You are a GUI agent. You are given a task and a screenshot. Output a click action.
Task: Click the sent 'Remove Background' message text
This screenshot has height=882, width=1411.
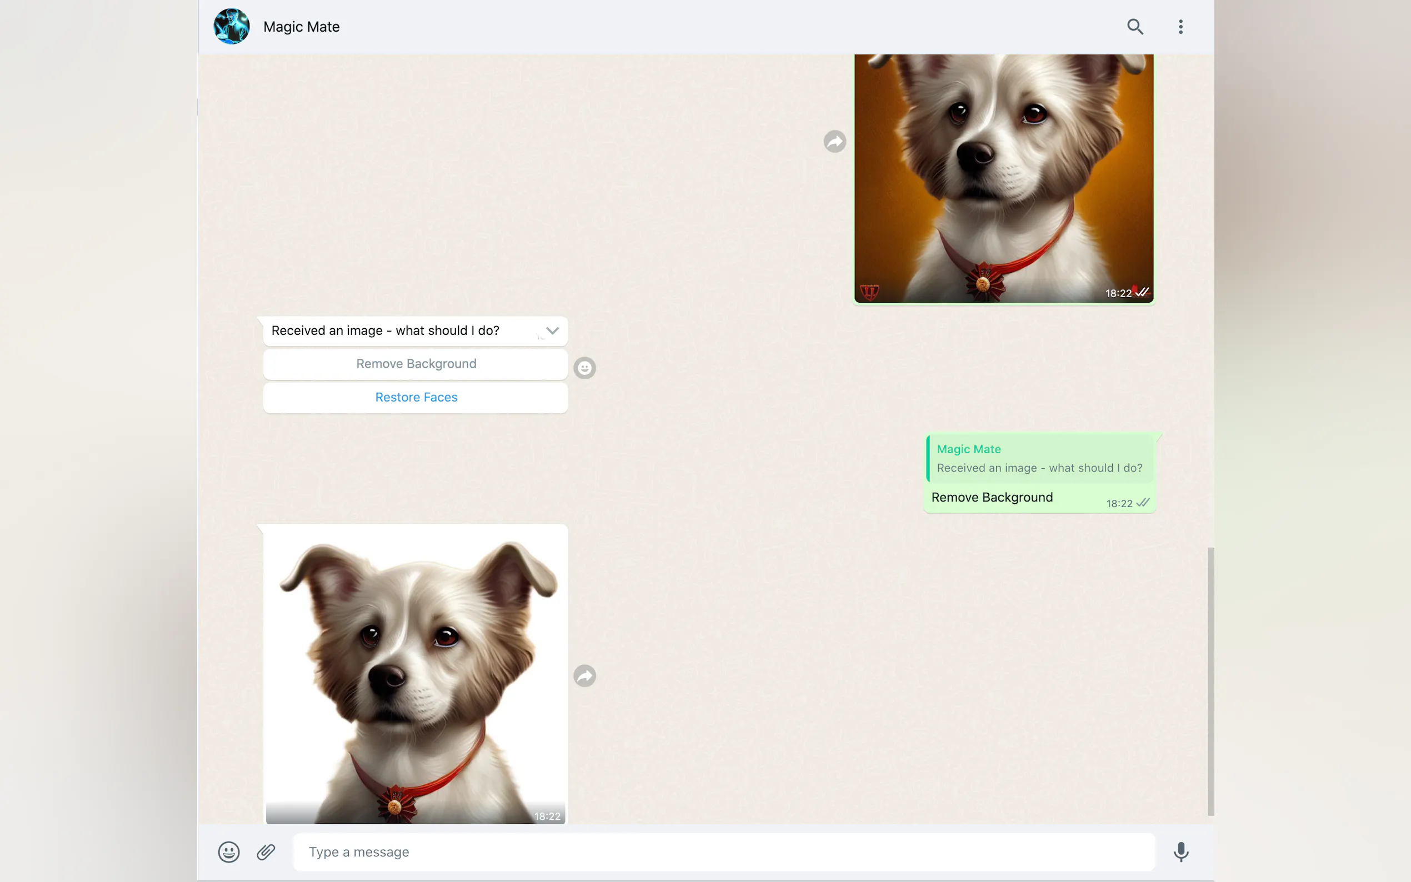992,498
